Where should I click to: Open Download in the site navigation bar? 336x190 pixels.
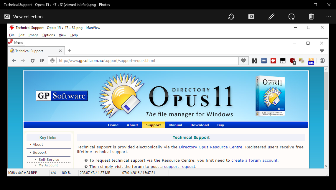coord(200,125)
